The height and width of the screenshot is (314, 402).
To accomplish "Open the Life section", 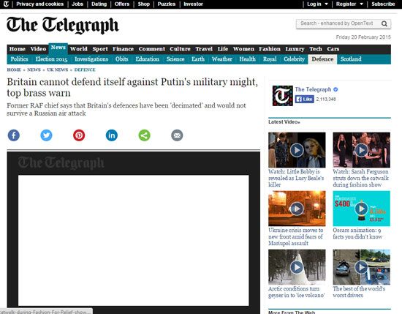I will click(x=223, y=49).
